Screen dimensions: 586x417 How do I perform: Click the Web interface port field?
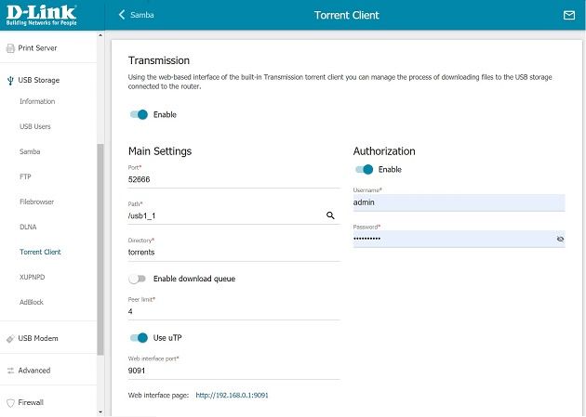(234, 371)
